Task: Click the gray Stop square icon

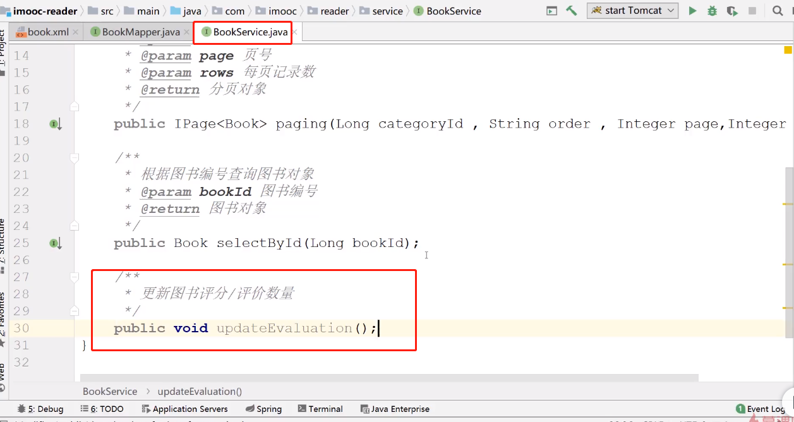Action: [752, 11]
